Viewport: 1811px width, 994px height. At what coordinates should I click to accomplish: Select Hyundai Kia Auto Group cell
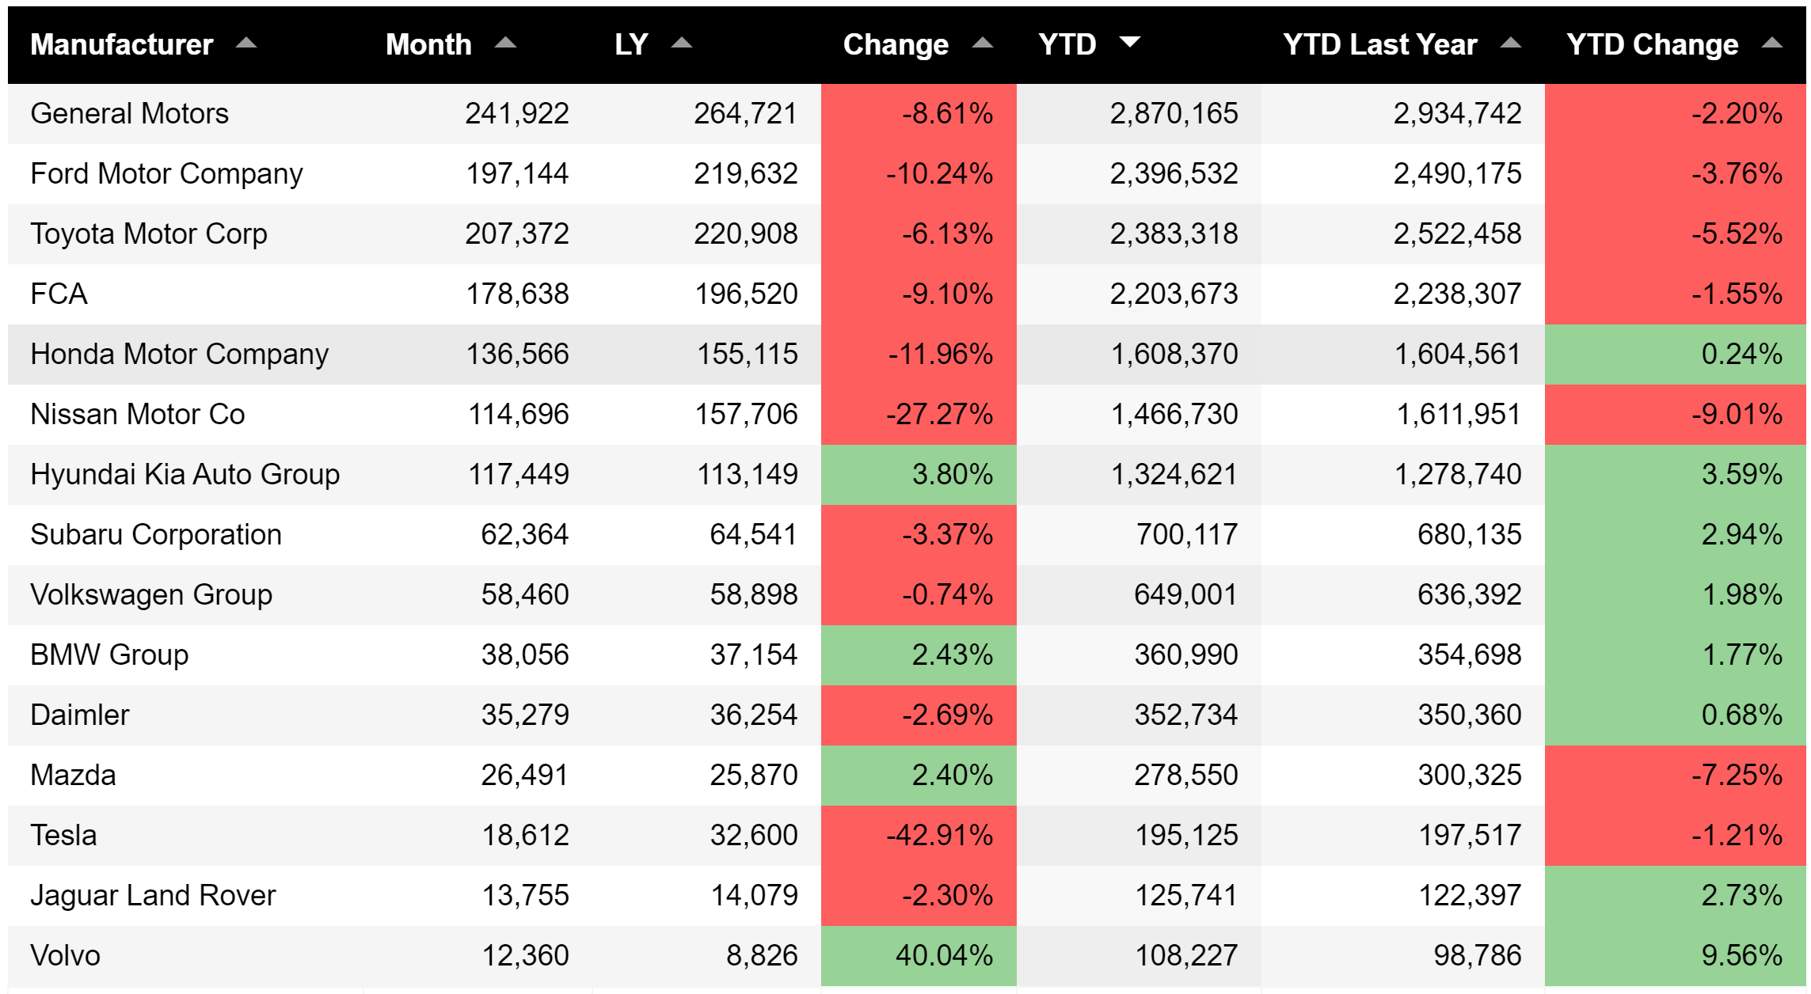pyautogui.click(x=185, y=474)
